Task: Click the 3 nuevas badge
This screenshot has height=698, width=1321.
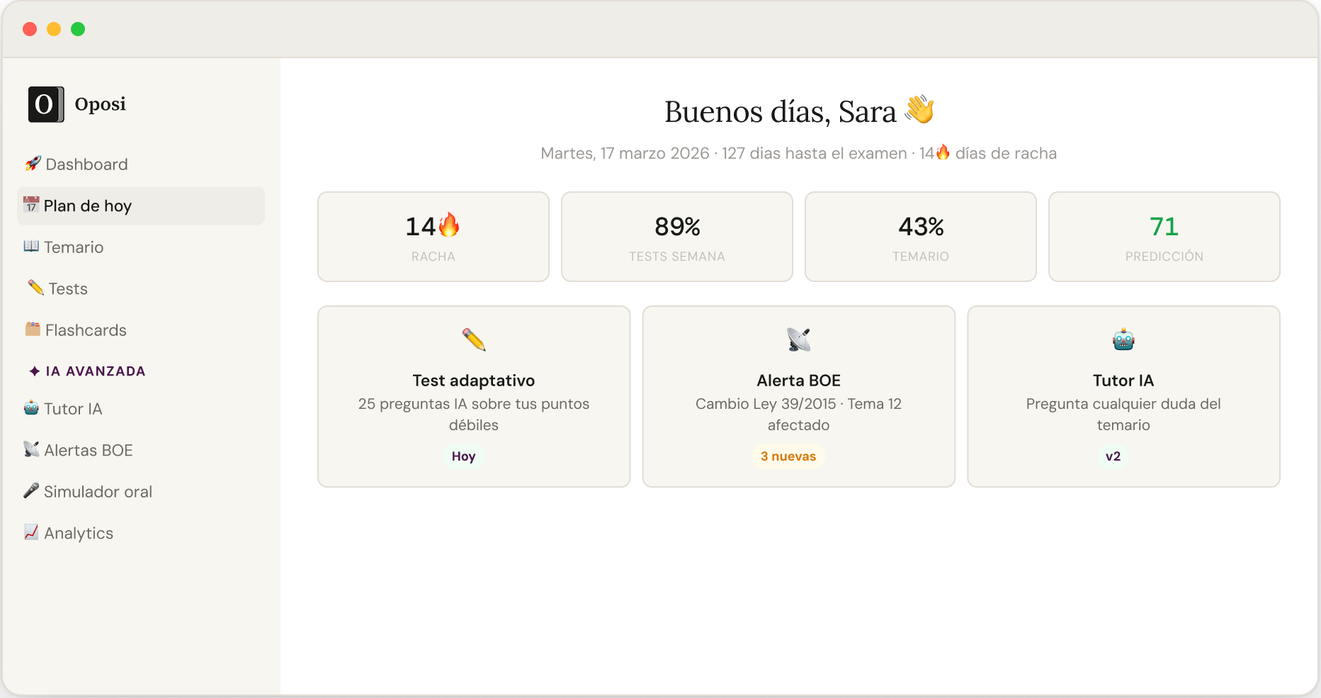Action: click(788, 456)
